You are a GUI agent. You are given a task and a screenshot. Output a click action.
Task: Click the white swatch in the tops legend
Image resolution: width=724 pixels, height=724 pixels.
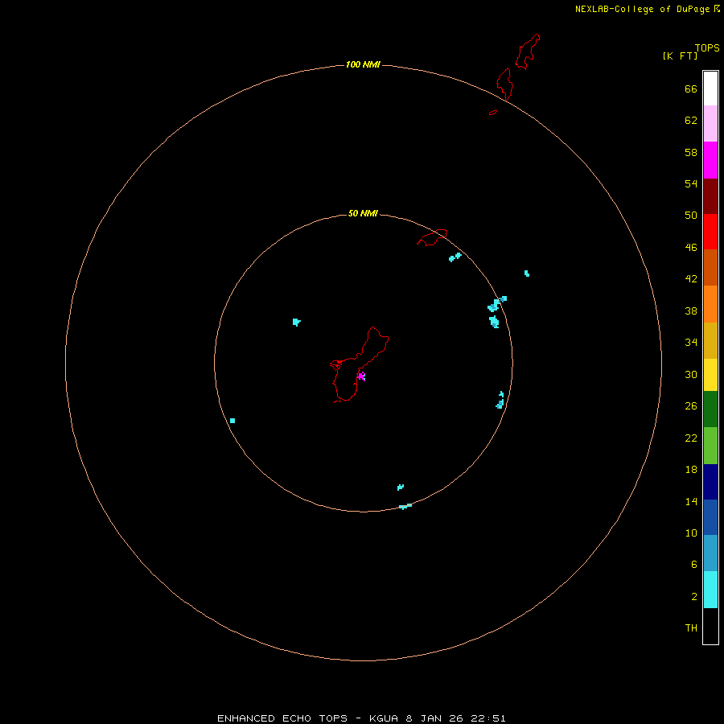tap(710, 88)
